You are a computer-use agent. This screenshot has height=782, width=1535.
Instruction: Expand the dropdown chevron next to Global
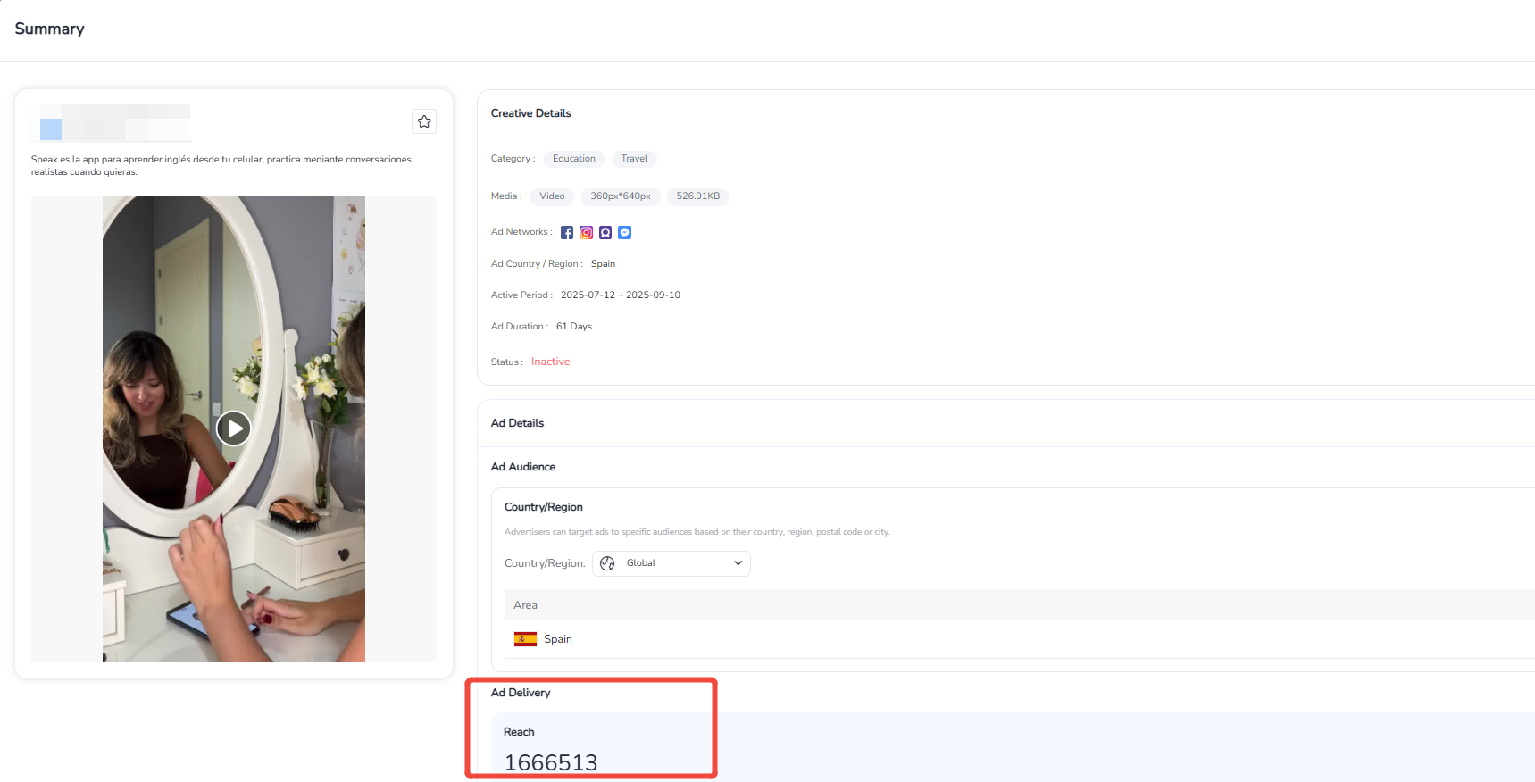[x=738, y=563]
